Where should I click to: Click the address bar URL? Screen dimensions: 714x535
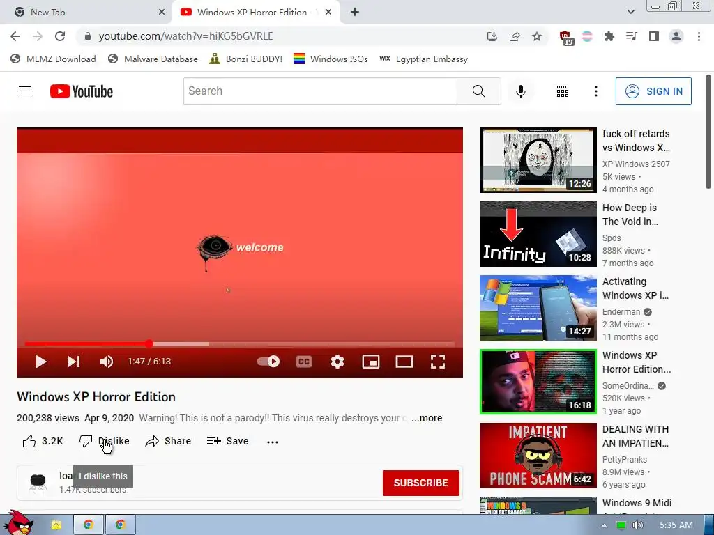coord(185,36)
